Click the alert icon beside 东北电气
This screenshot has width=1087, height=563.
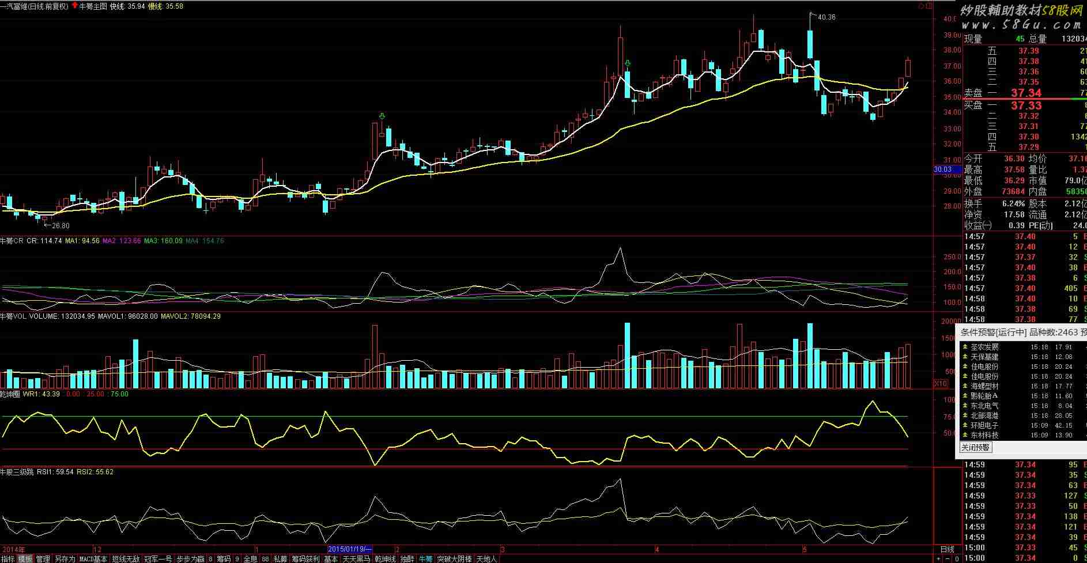click(x=965, y=406)
